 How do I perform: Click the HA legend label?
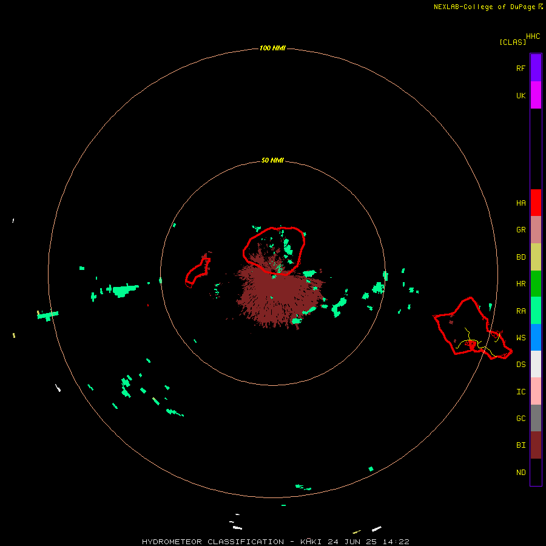(x=521, y=203)
